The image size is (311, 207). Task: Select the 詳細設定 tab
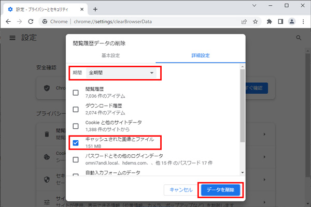click(x=201, y=55)
